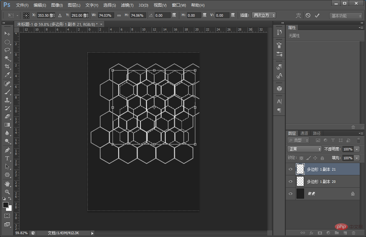This screenshot has width=366, height=237.
Task: Expand the 基本功能 workspace dropdown
Action: pos(346,16)
